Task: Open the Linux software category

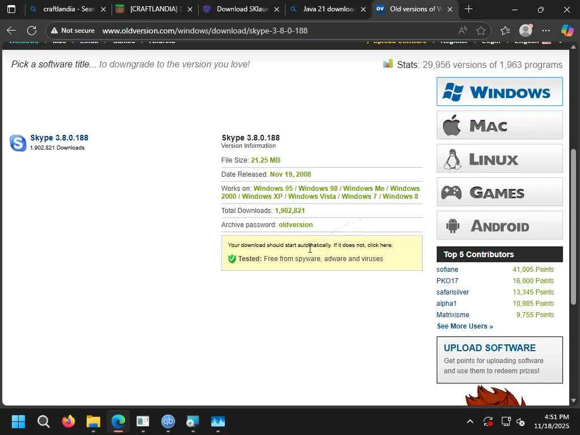Action: [500, 159]
